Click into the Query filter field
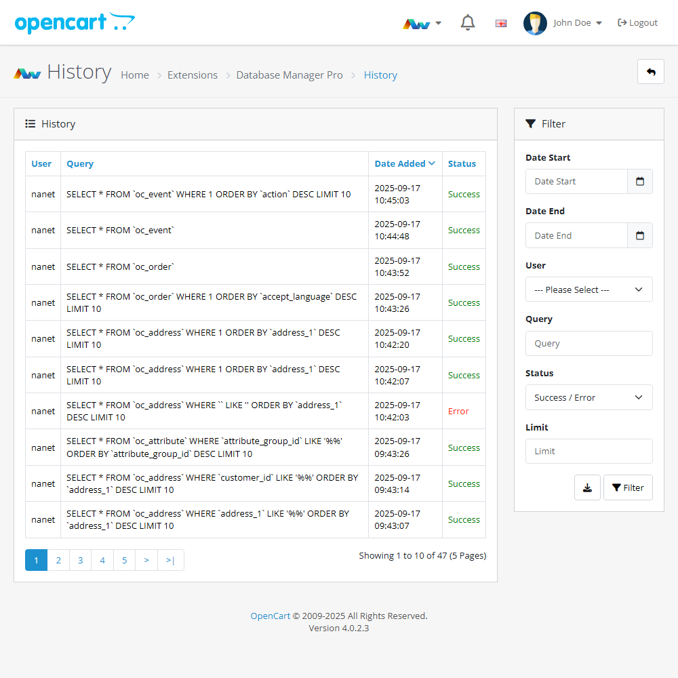This screenshot has height=678, width=678. [589, 344]
